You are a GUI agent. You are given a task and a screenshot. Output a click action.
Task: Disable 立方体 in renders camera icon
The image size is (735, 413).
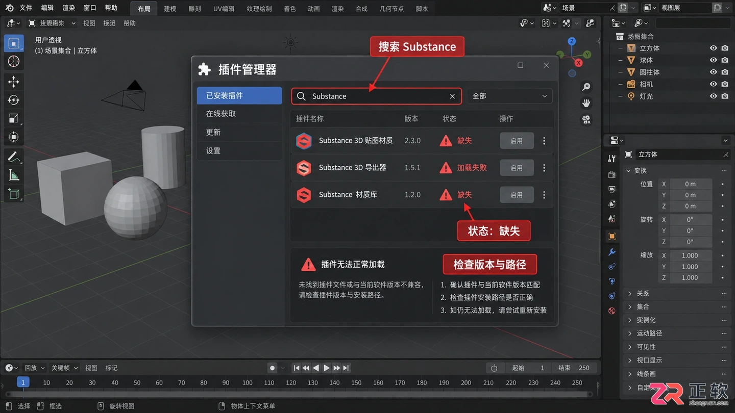pos(725,48)
